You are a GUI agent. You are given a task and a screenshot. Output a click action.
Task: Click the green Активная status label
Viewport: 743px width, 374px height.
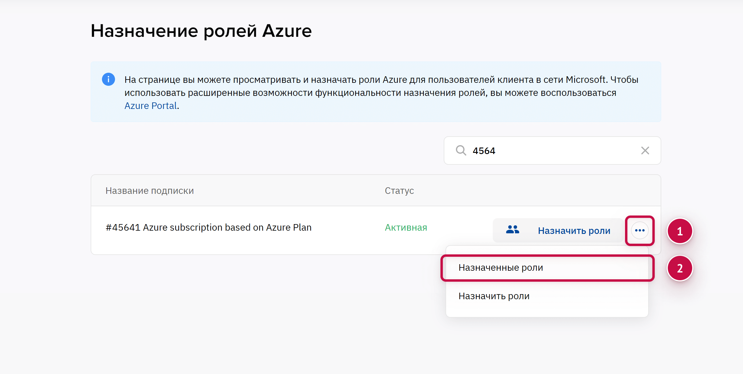(406, 228)
